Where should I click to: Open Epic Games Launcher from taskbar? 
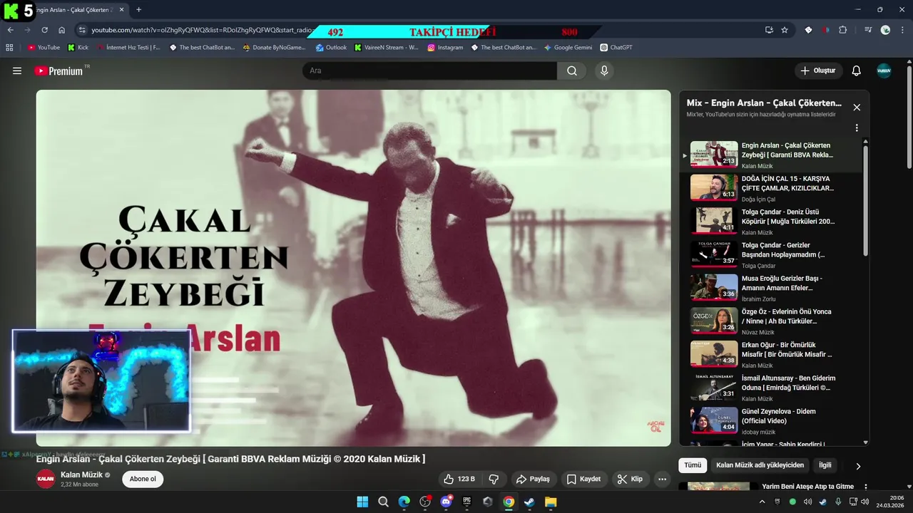tap(467, 502)
